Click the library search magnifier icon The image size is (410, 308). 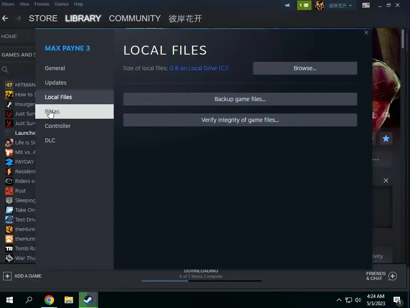click(x=5, y=70)
